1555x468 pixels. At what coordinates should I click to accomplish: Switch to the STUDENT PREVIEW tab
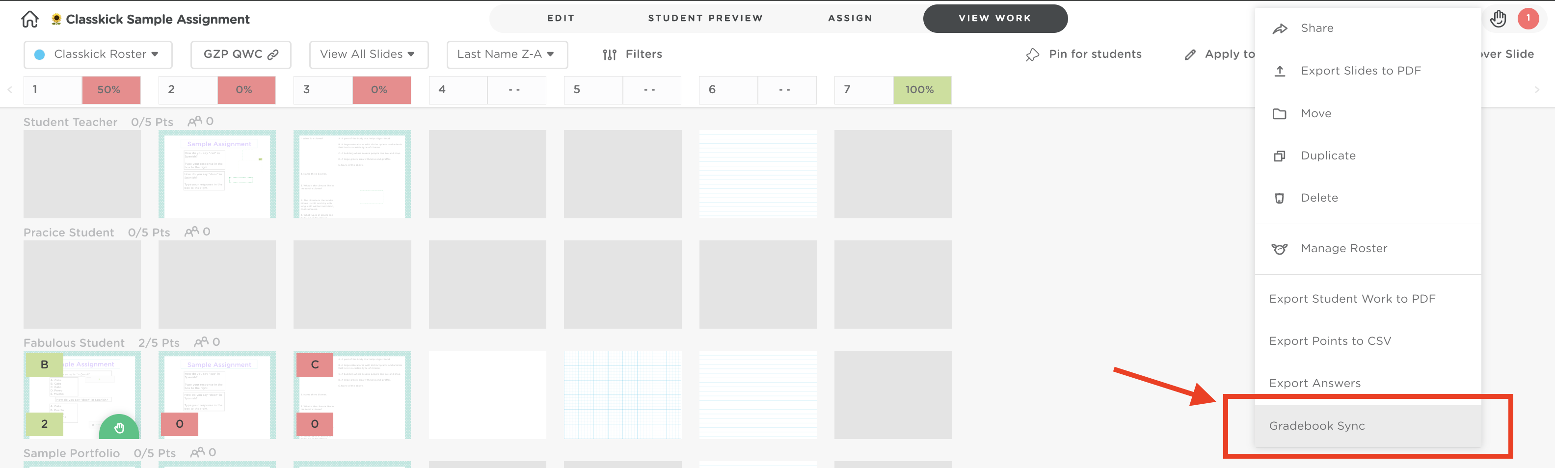(705, 18)
